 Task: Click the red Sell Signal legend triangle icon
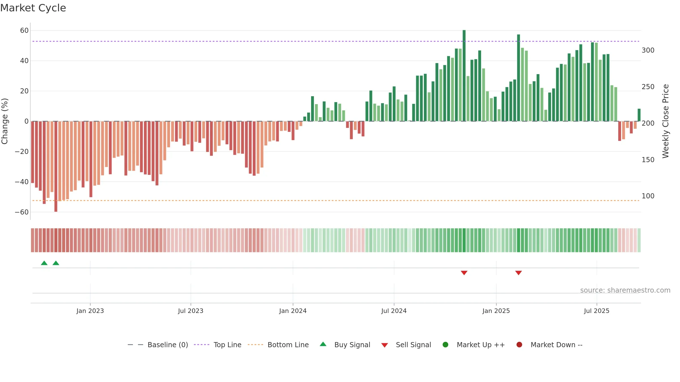click(x=384, y=345)
